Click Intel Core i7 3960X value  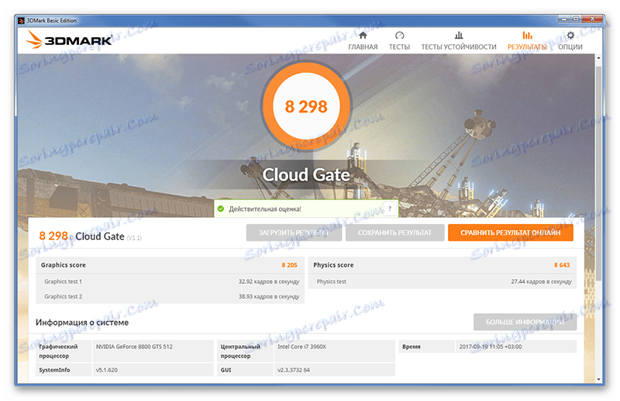(x=301, y=347)
